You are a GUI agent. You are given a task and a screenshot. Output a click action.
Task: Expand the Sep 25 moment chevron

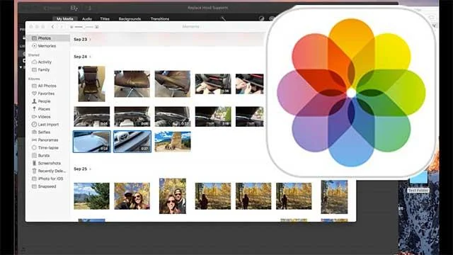[90, 169]
